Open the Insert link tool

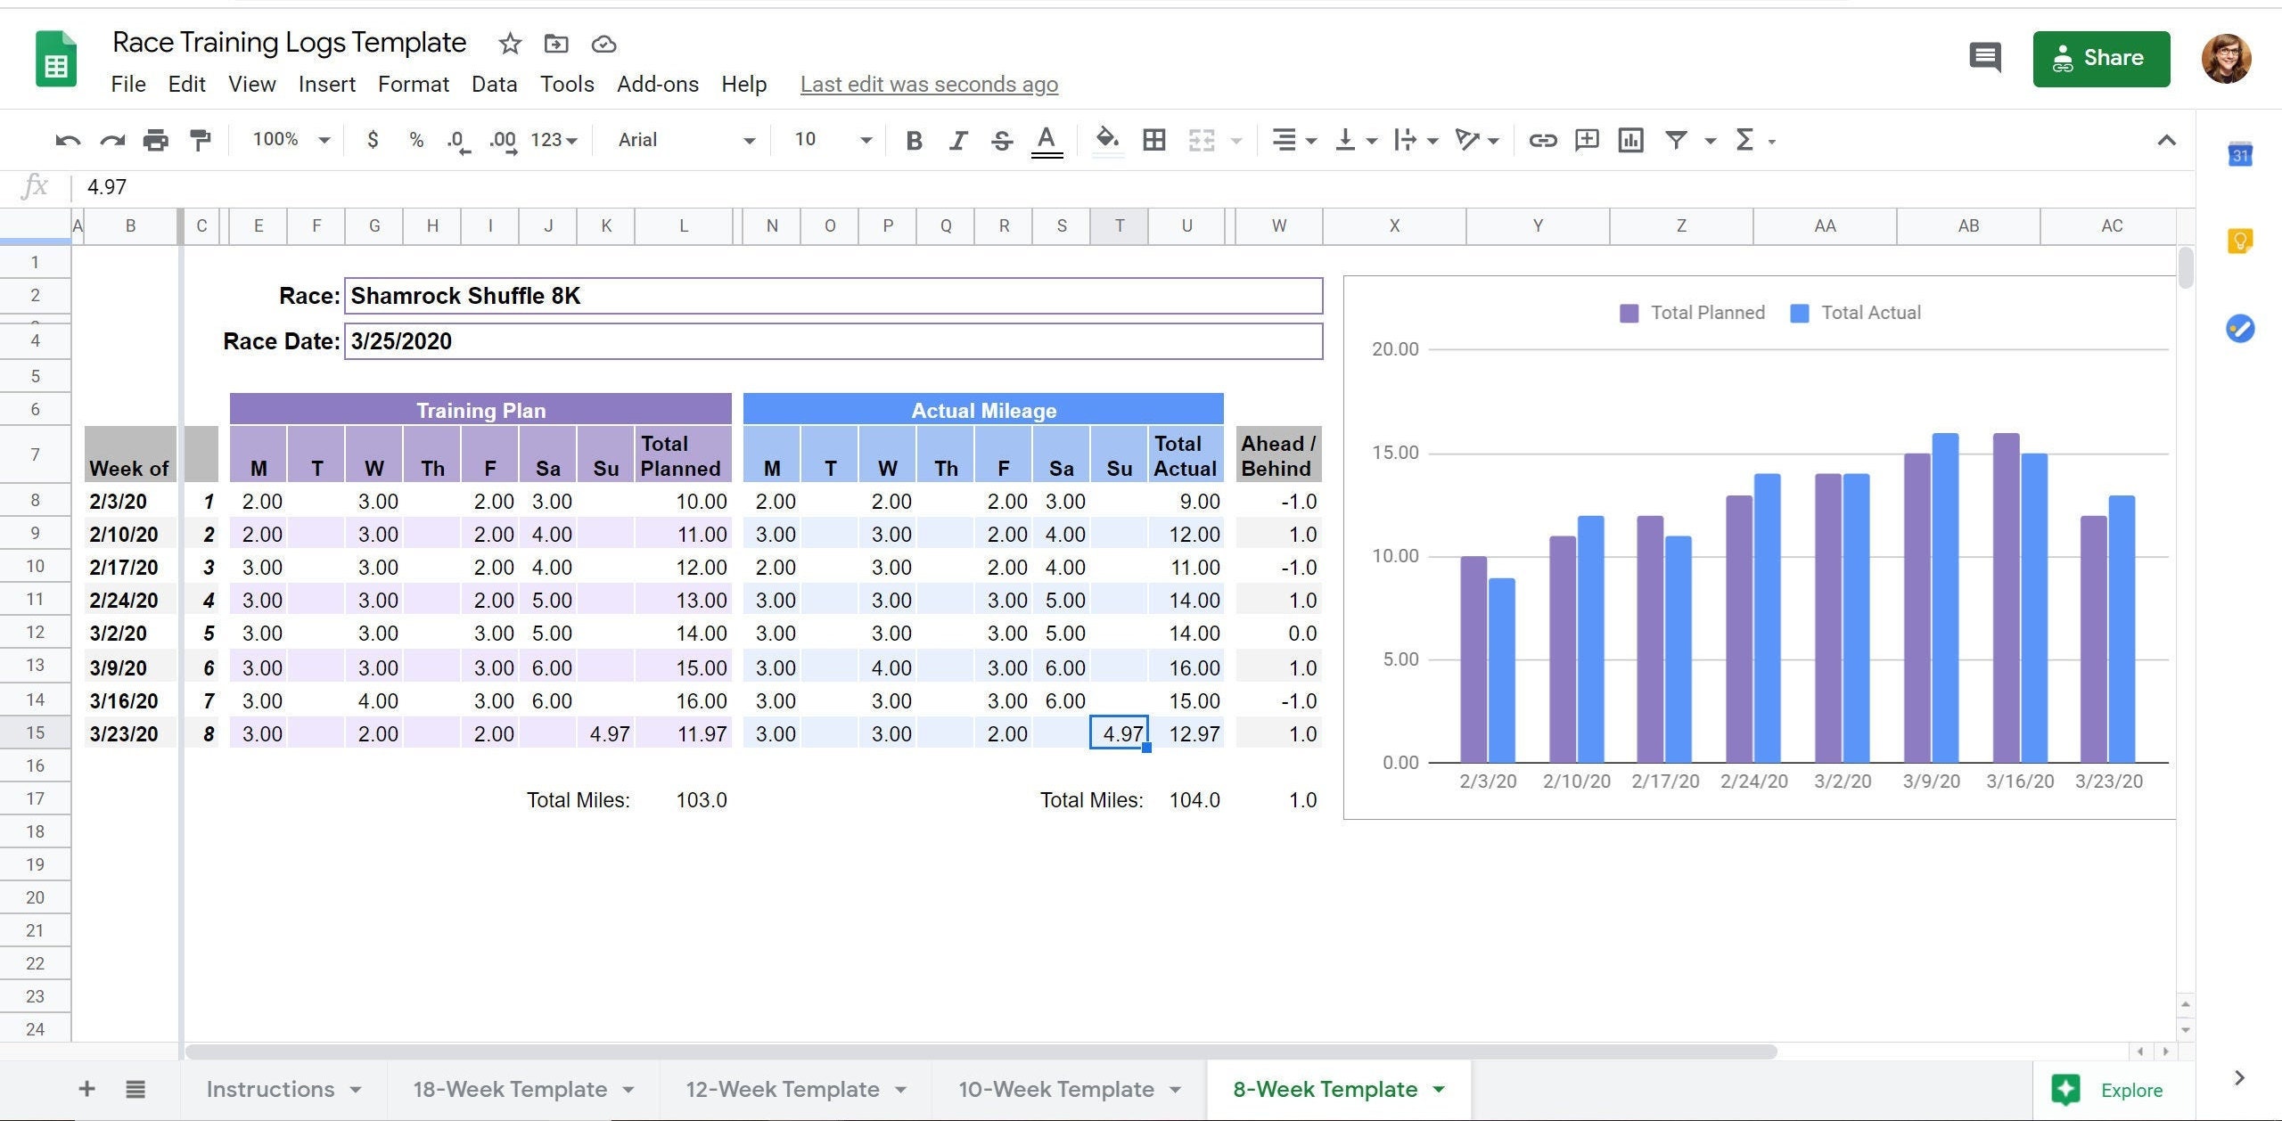[x=1543, y=140]
